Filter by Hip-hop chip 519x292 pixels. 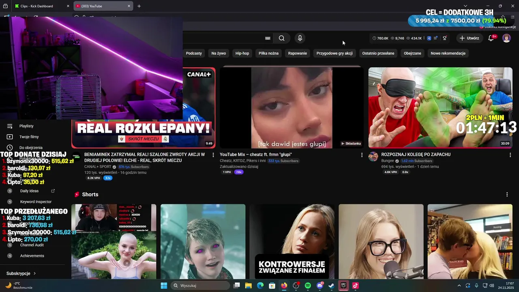[242, 53]
